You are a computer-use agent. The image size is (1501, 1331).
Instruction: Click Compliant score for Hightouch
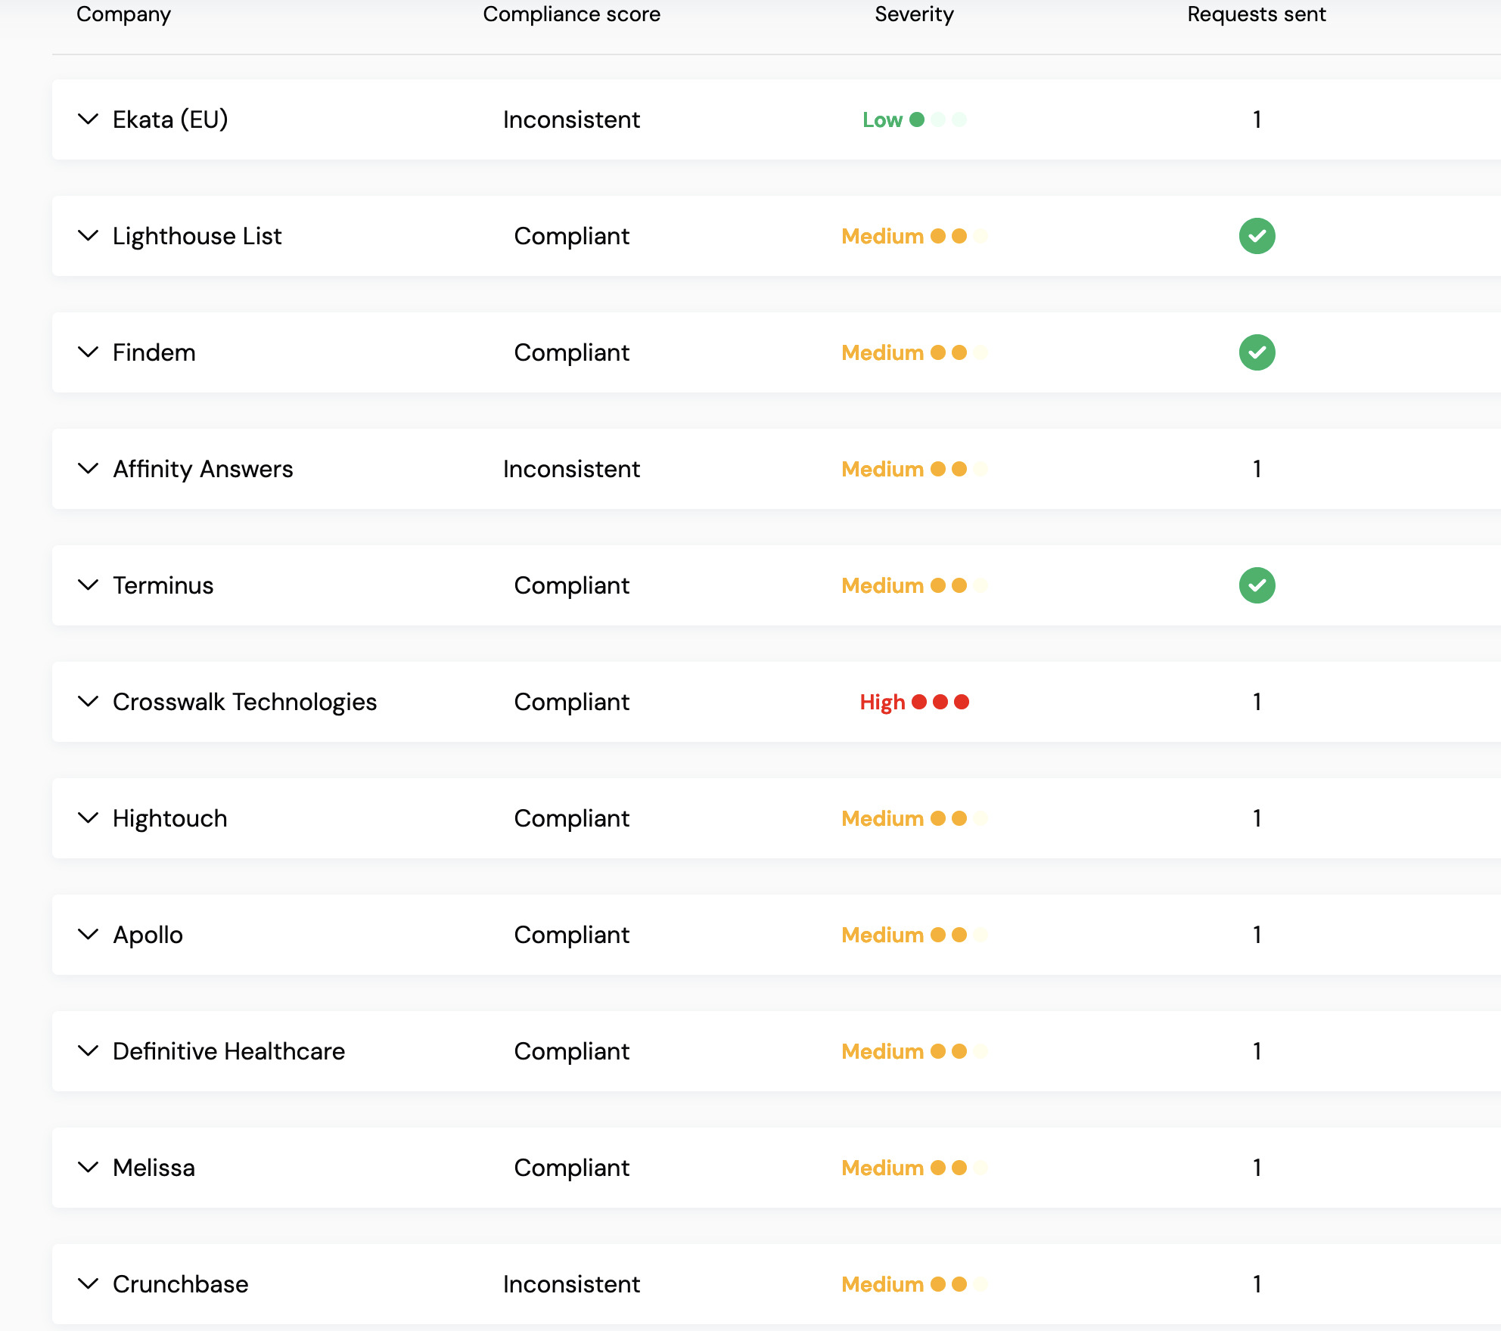click(x=571, y=818)
